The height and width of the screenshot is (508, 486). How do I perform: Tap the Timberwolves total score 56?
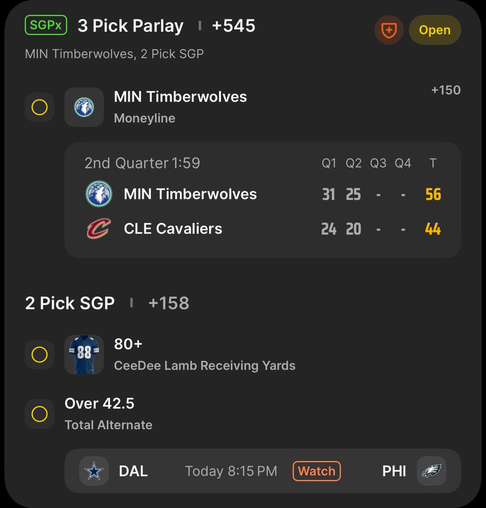433,194
